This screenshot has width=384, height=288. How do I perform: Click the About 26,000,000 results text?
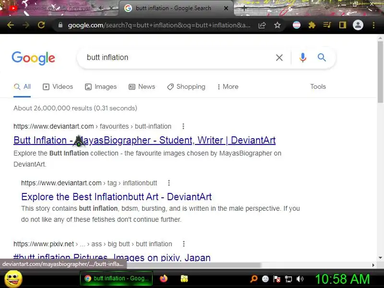tap(75, 108)
